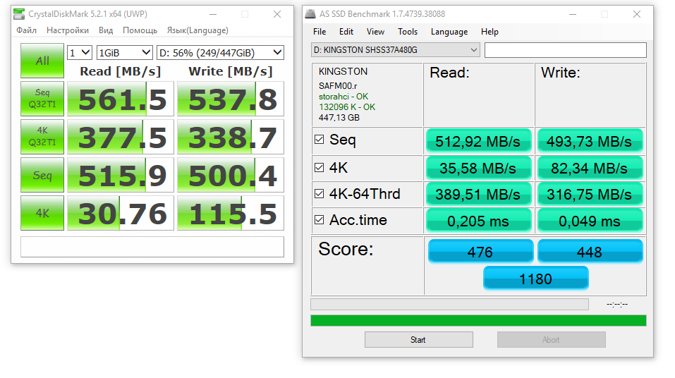Image resolution: width=675 pixels, height=378 pixels.
Task: Click the total score 1180 box
Action: pyautogui.click(x=535, y=279)
